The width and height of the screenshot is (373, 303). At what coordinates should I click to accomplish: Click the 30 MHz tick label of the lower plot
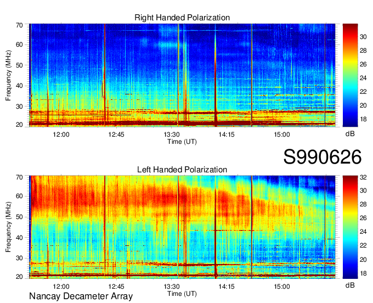[19, 258]
